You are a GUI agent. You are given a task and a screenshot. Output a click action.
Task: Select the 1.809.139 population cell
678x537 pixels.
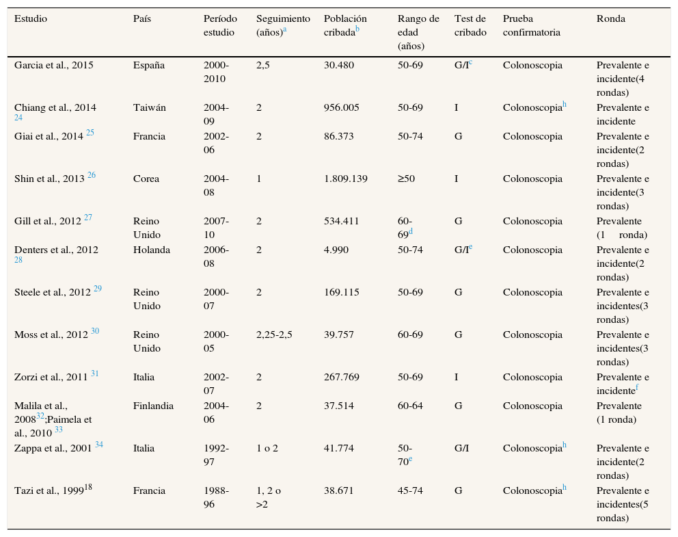[345, 179]
